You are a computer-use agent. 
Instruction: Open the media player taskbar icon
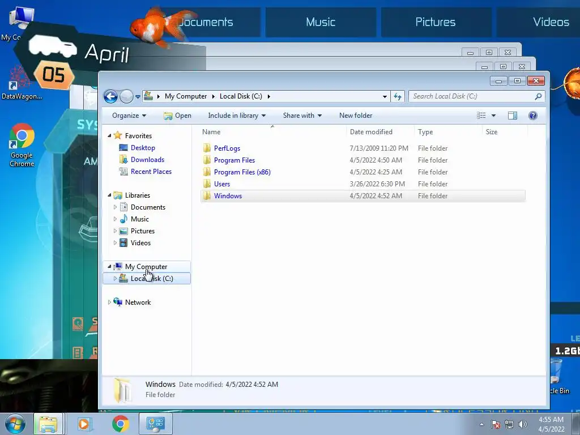[x=84, y=424]
